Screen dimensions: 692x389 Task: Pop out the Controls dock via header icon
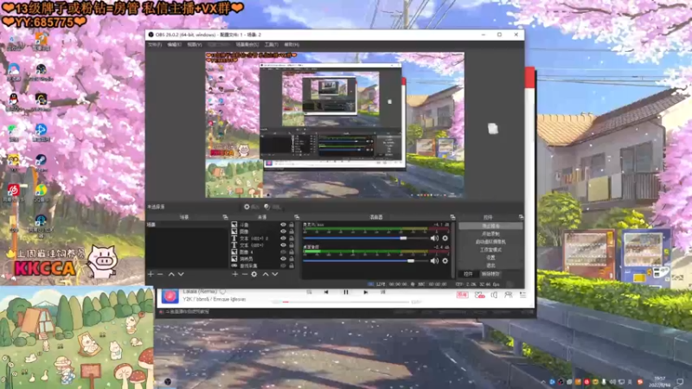(x=521, y=217)
